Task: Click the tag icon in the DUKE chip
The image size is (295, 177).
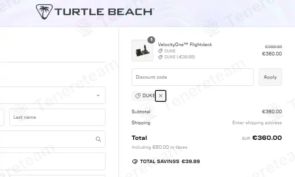Action: tap(138, 96)
